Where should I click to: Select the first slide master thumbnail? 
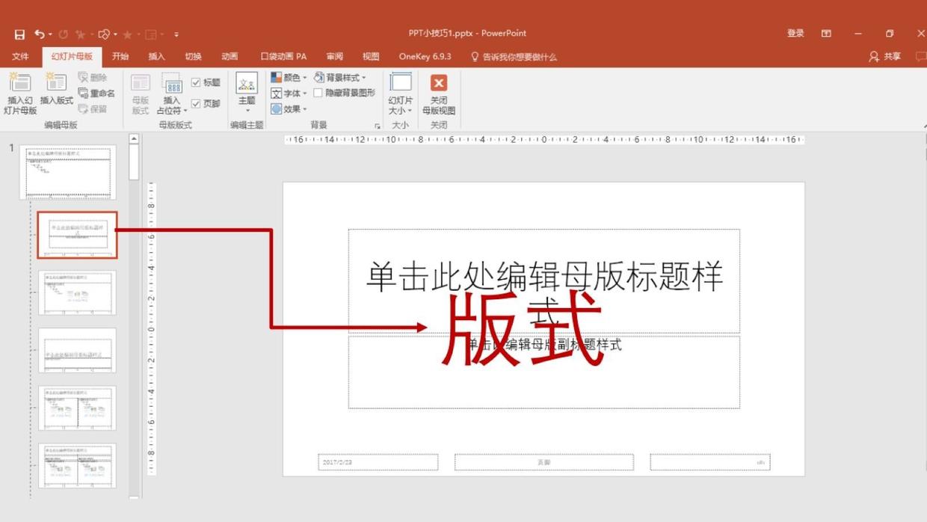click(x=68, y=172)
